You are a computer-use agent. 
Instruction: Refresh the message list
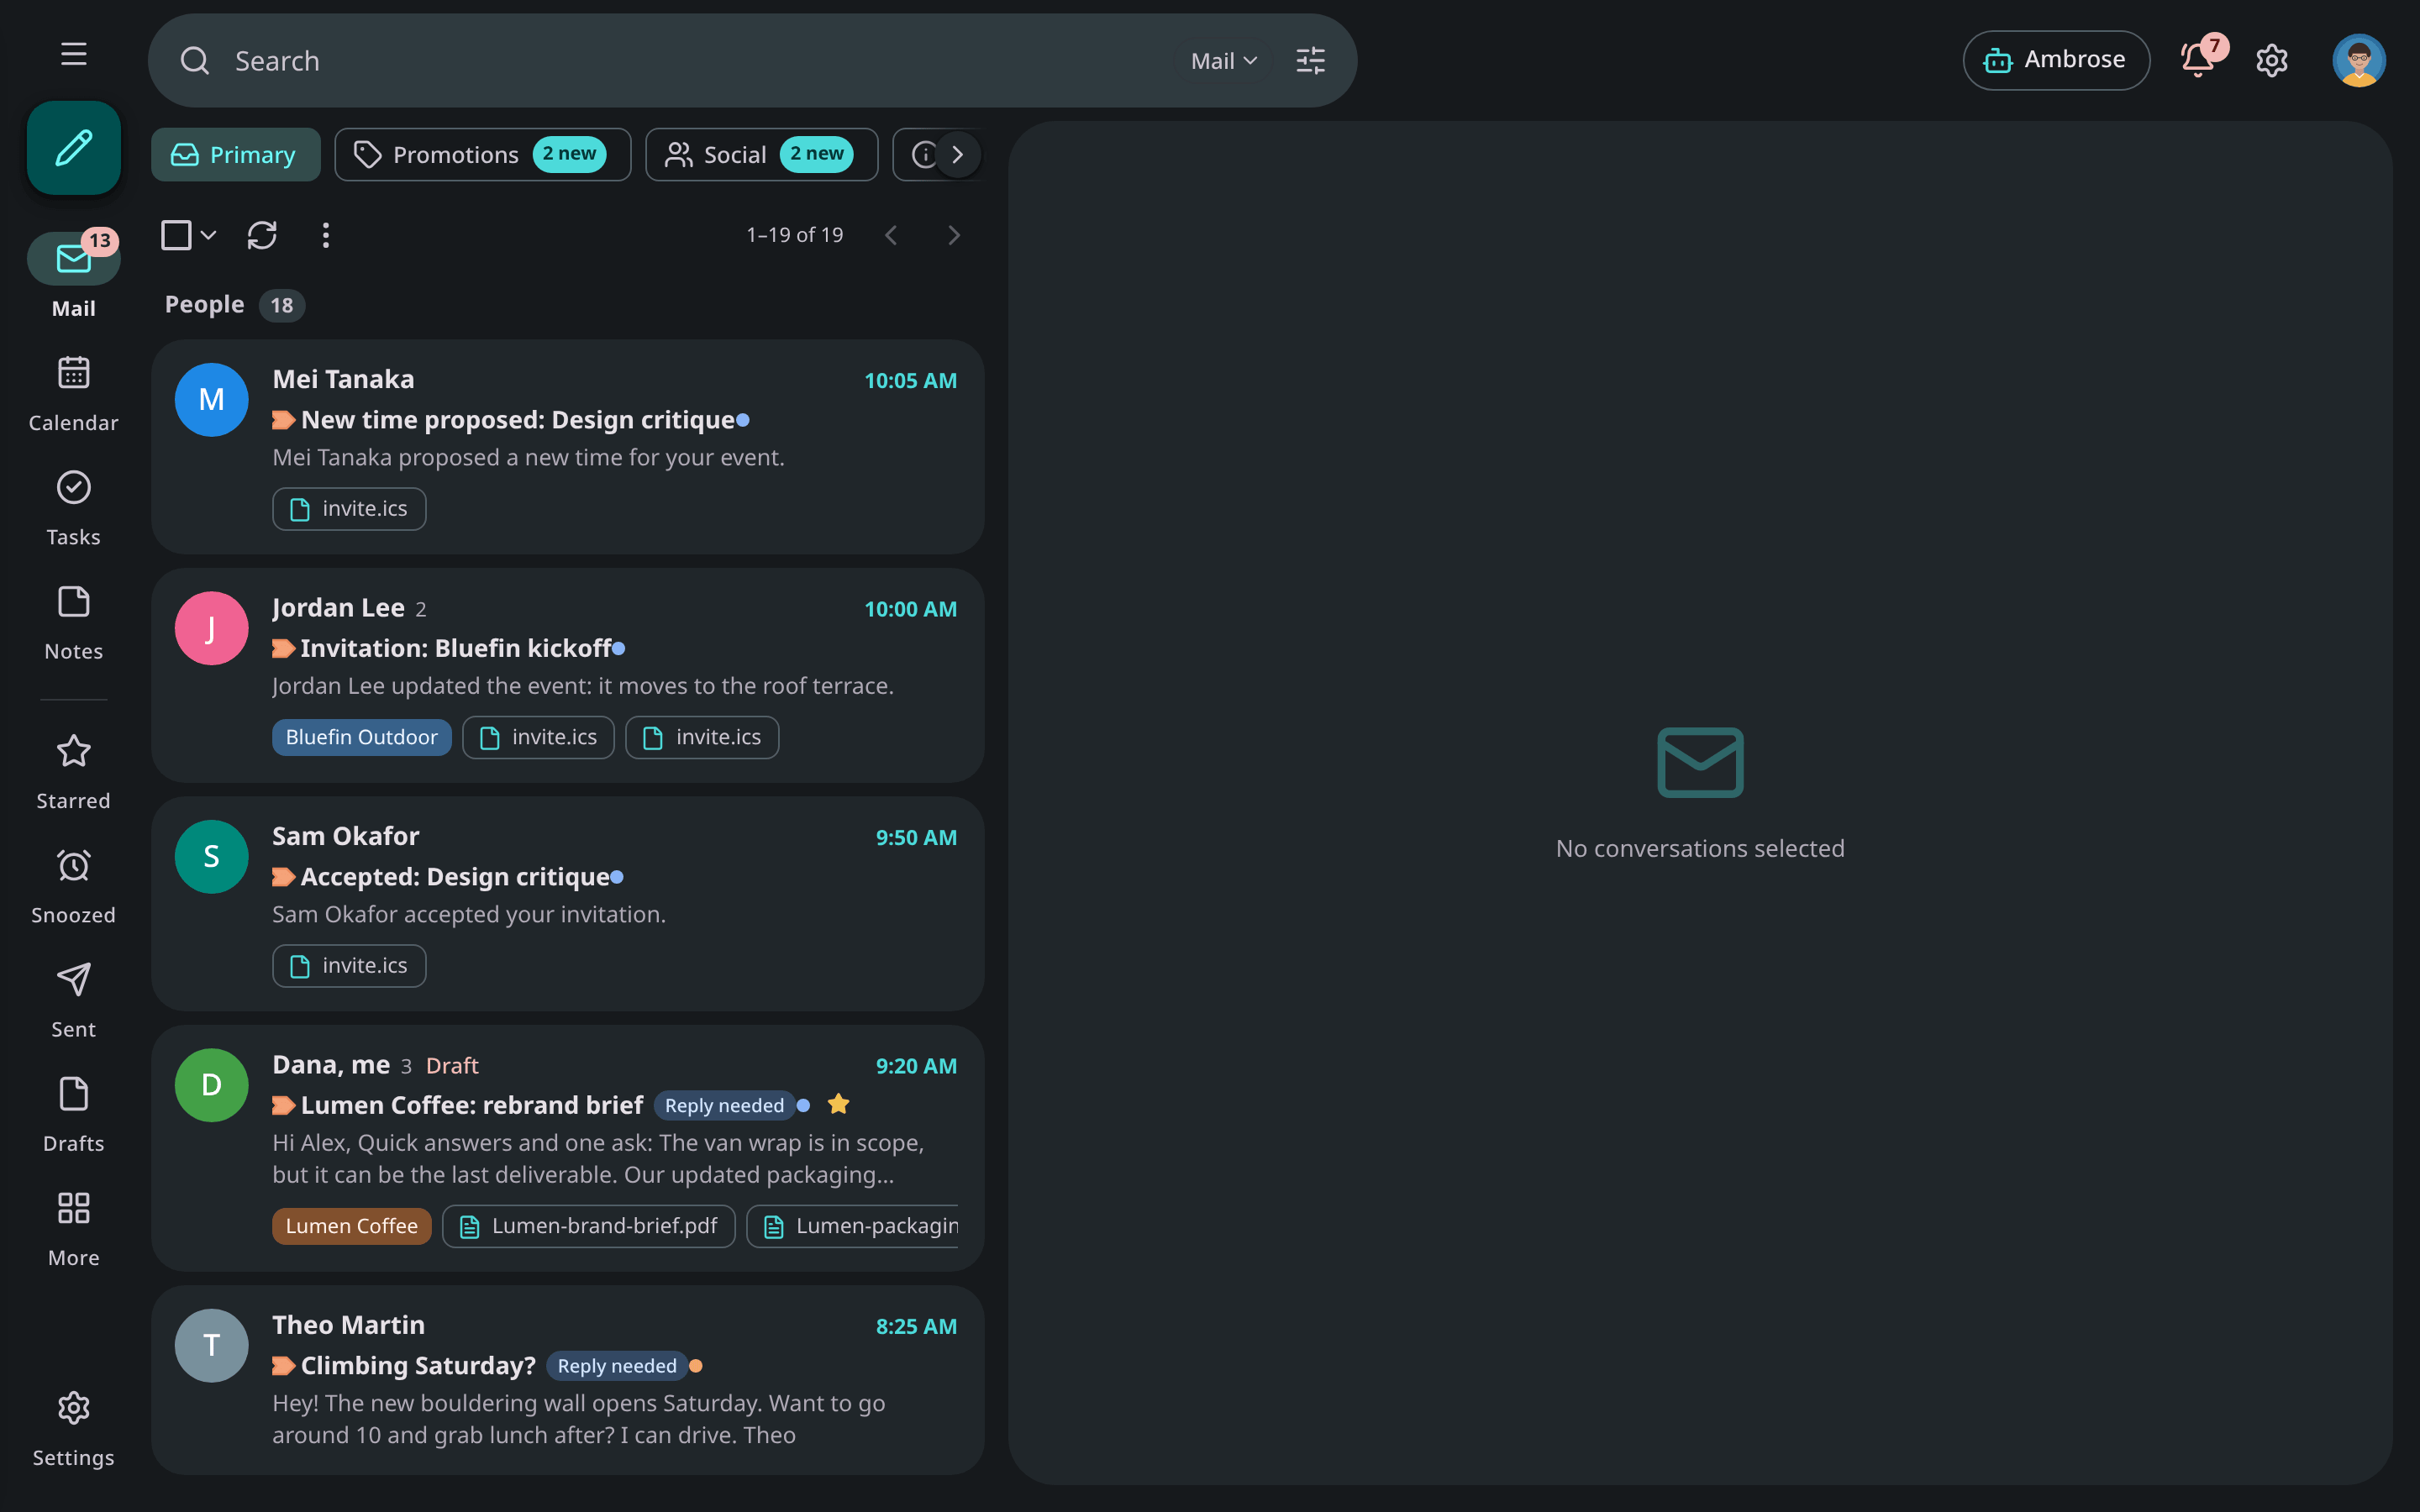(x=262, y=235)
